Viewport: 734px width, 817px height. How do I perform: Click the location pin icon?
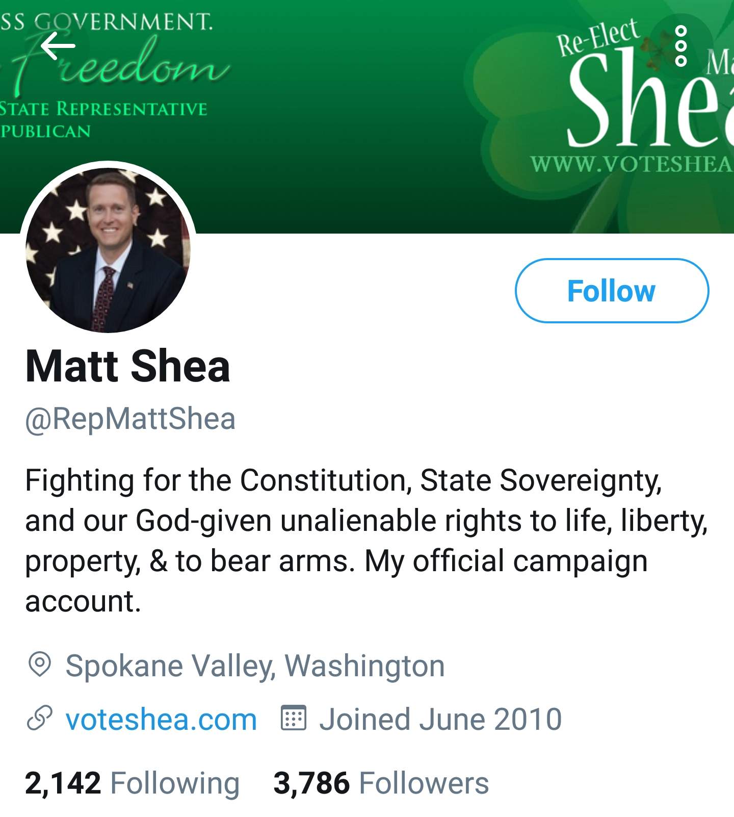coord(39,665)
